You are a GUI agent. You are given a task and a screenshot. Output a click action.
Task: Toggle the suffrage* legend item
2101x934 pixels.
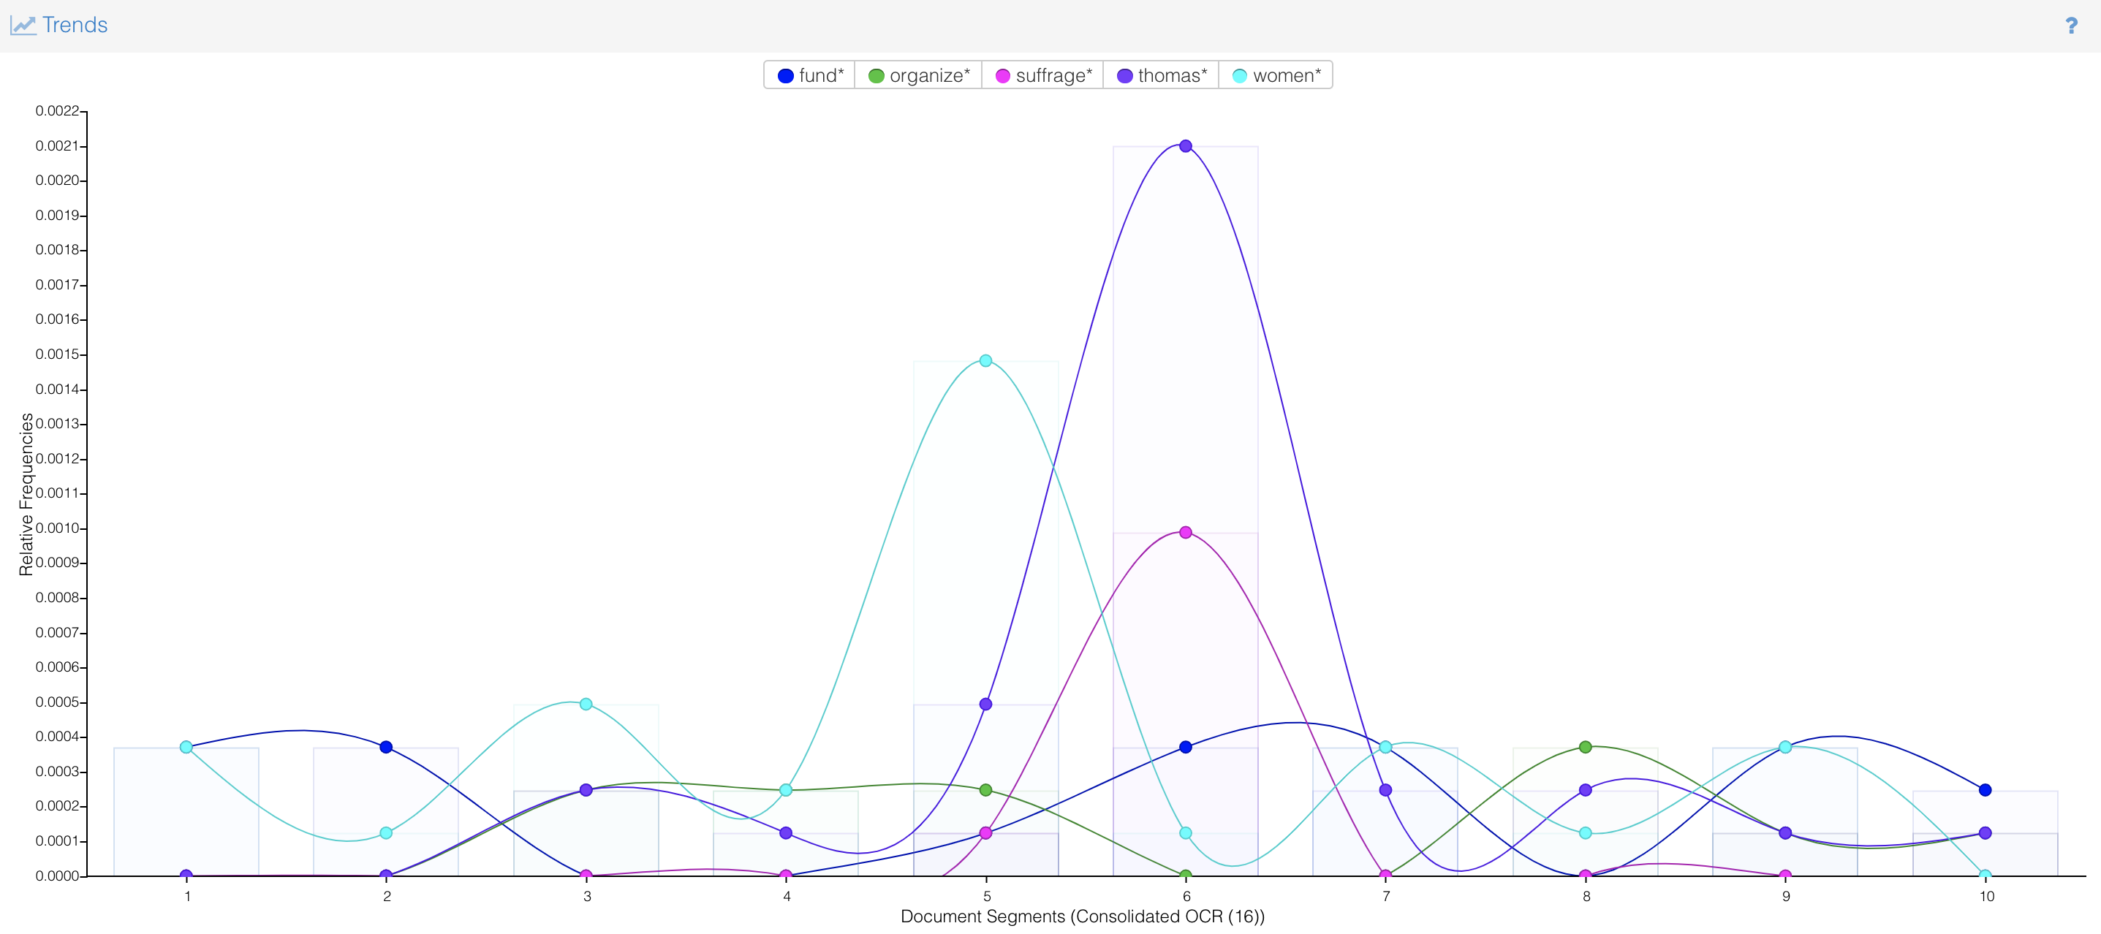pyautogui.click(x=1043, y=75)
